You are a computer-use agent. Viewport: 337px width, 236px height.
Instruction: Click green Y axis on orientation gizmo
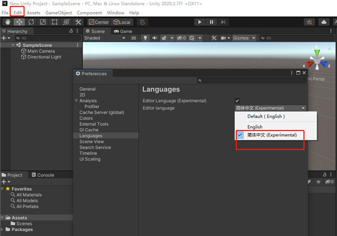pyautogui.click(x=317, y=53)
